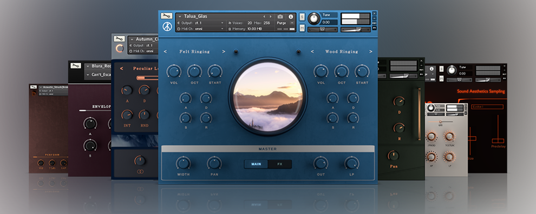536x214 pixels.
Task: Switch to the FX tab
Action: pos(279,164)
